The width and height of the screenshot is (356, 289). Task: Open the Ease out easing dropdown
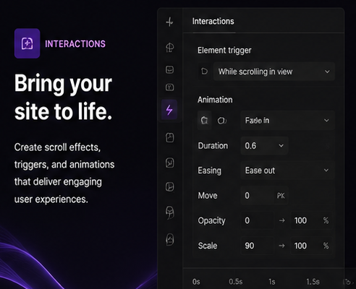tap(287, 171)
